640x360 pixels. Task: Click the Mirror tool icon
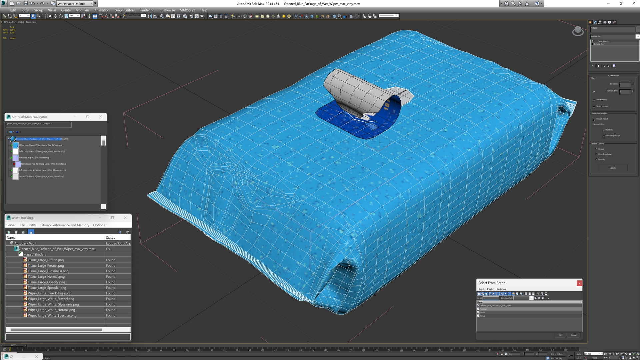(x=150, y=16)
